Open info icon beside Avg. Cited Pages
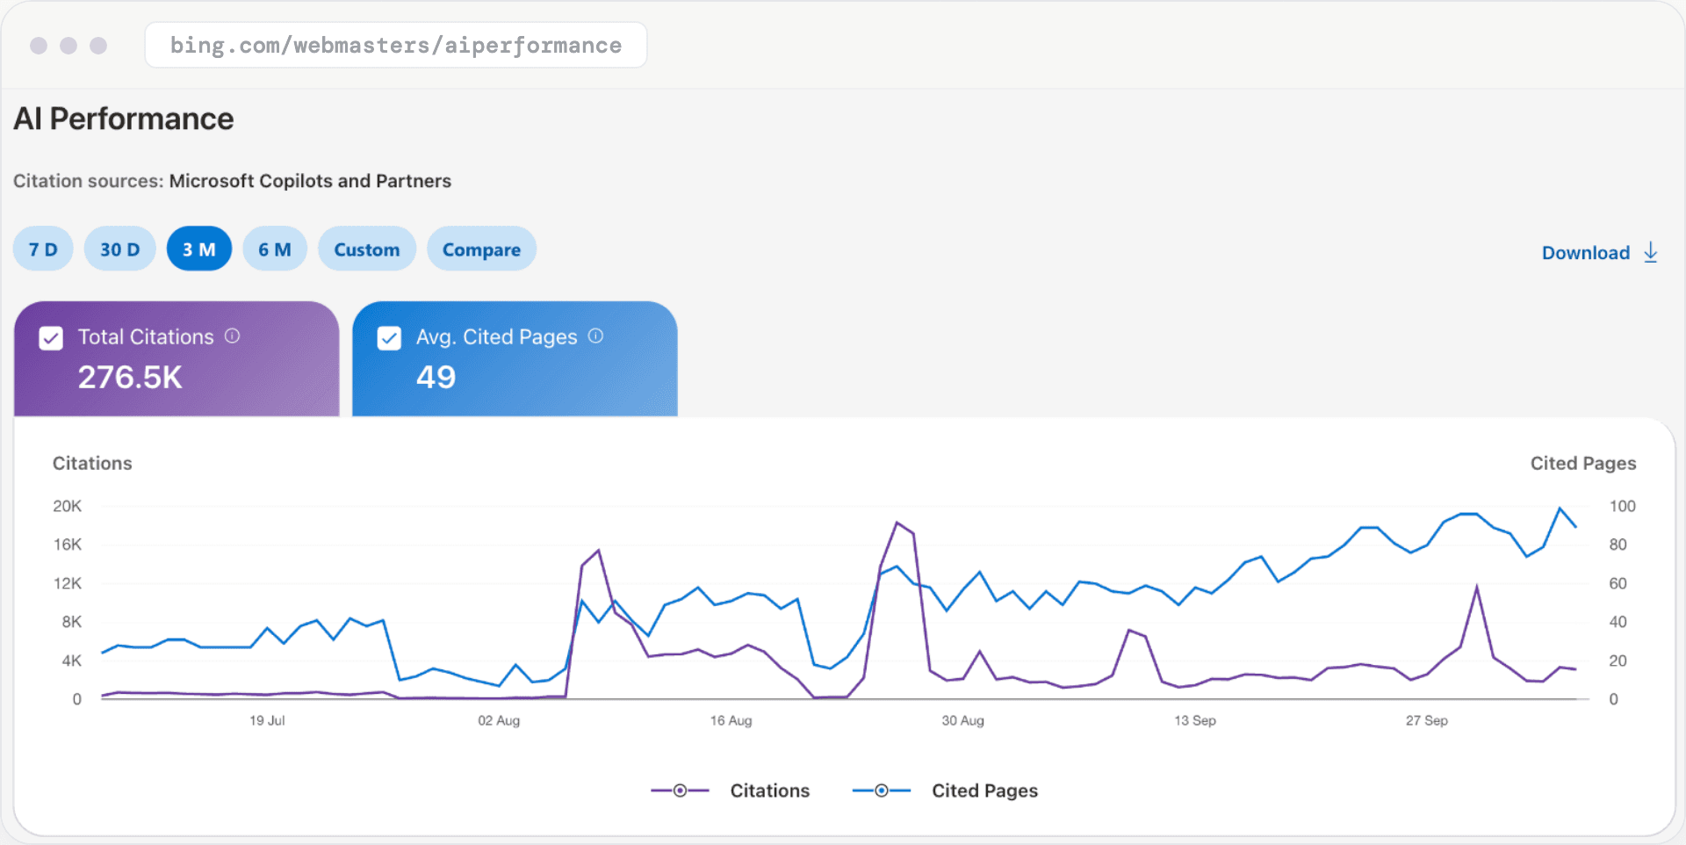 pos(595,336)
